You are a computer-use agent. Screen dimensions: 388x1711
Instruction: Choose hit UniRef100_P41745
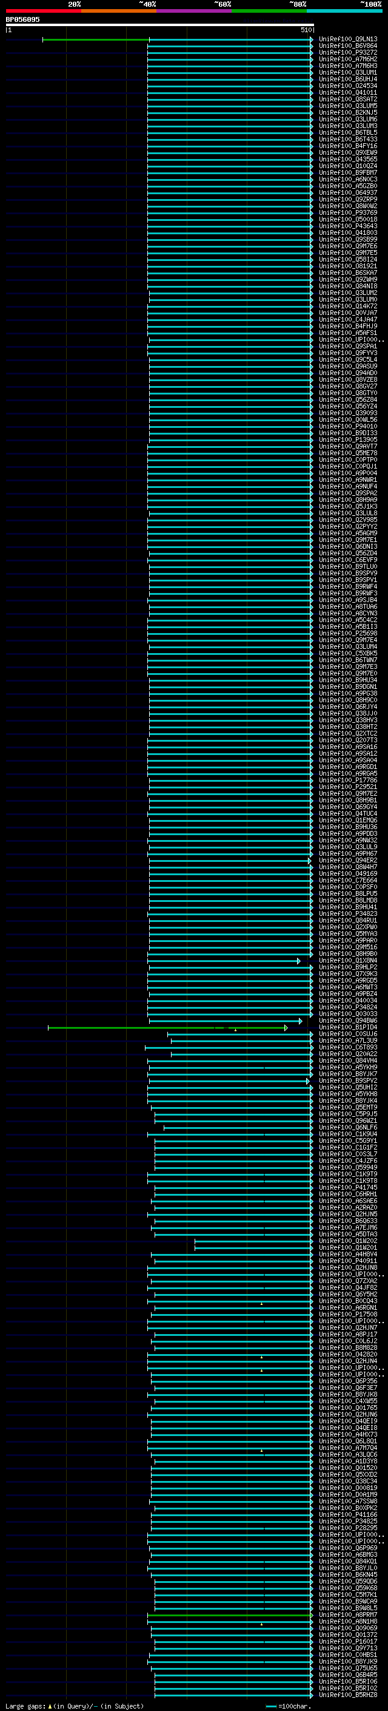tap(347, 1188)
